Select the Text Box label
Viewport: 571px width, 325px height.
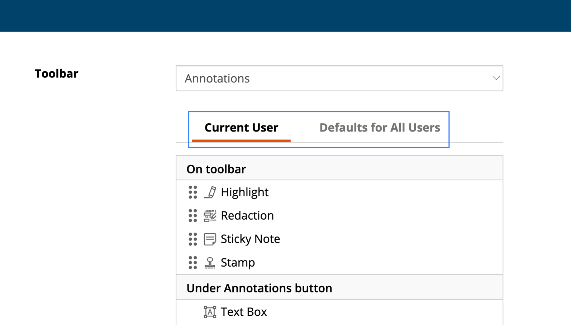pyautogui.click(x=244, y=312)
